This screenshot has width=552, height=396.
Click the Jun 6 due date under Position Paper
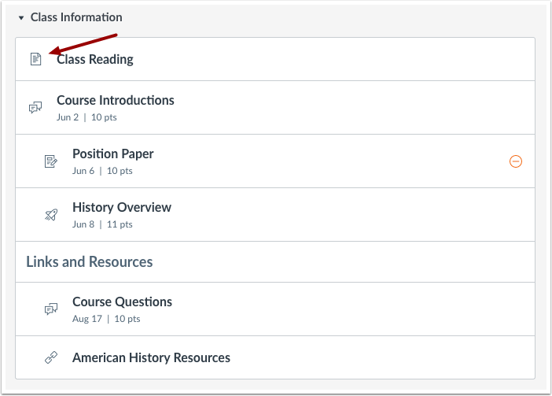pos(83,171)
